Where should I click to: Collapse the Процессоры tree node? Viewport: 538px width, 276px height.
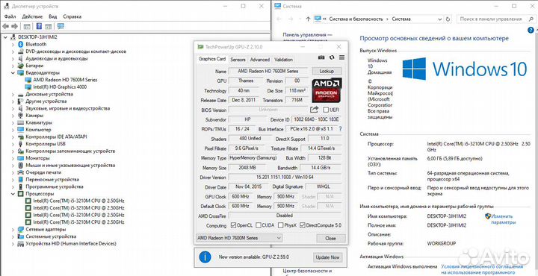(13, 194)
